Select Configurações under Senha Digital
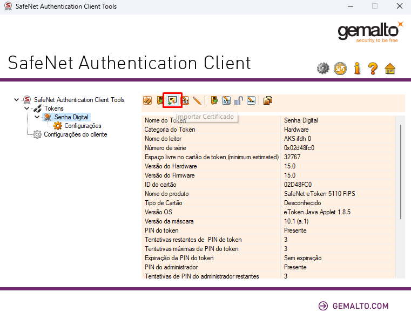This screenshot has height=319, width=411. coord(83,126)
